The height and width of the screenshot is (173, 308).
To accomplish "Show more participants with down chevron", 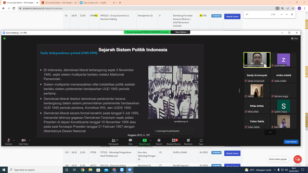I will (x=270, y=133).
